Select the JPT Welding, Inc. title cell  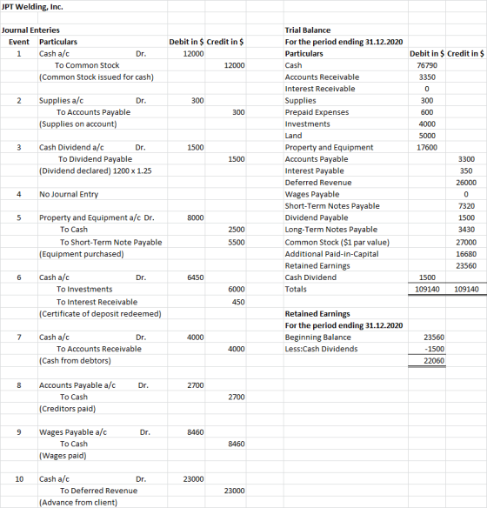tap(32, 7)
